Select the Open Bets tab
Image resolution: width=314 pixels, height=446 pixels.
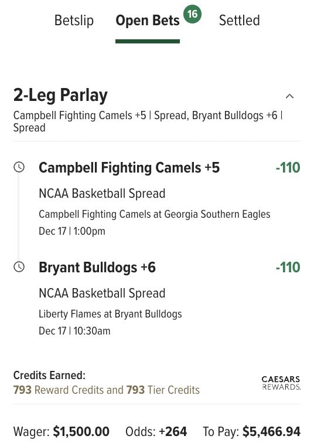pyautogui.click(x=148, y=21)
